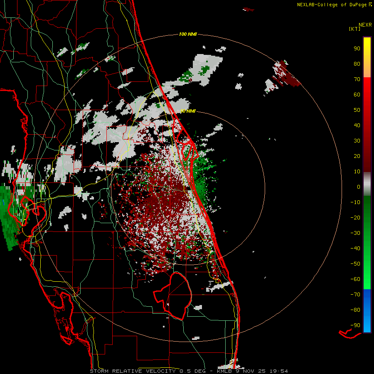The image size is (374, 374).
Task: Click the -20 value on the velocity scale
Action: (355, 217)
